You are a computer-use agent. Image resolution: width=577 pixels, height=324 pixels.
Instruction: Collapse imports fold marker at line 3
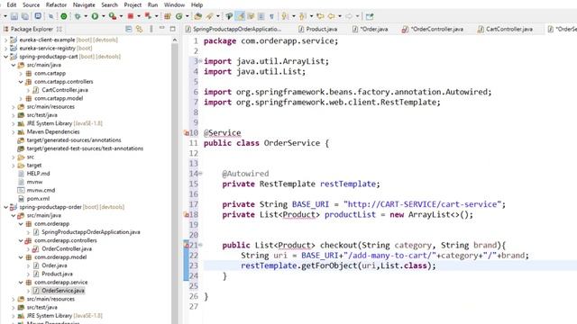[x=200, y=61]
